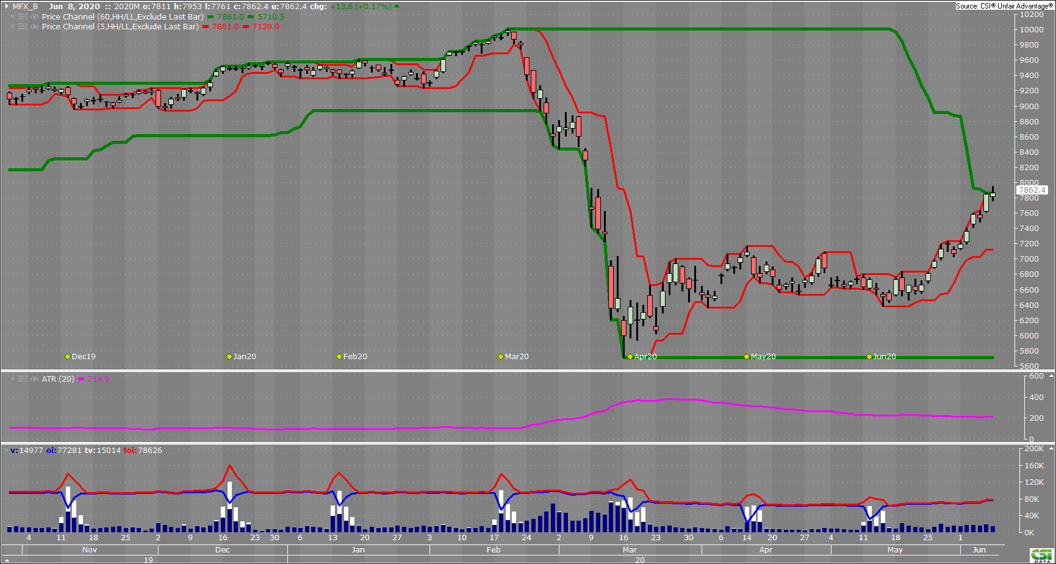Click magenta swatch beside ATR value
The height and width of the screenshot is (564, 1056).
[81, 379]
